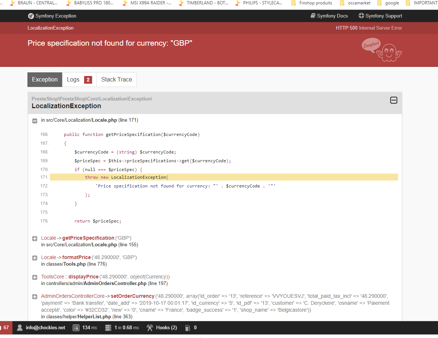Click the LocalizationException heading title
This screenshot has height=338, width=438.
click(66, 106)
